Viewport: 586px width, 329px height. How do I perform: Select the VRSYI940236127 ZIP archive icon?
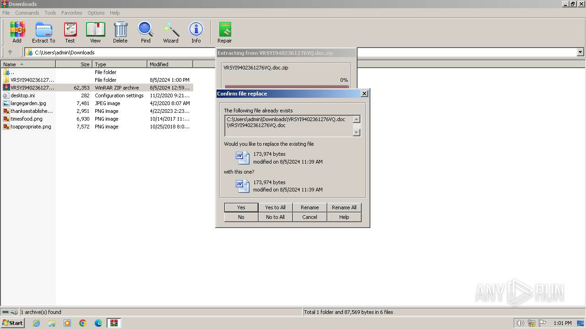6,88
